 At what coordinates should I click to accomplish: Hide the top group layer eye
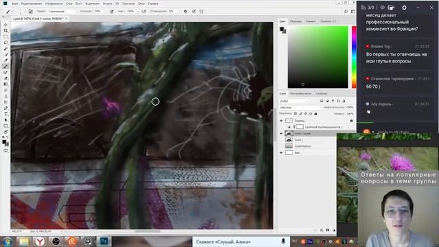pyautogui.click(x=281, y=121)
